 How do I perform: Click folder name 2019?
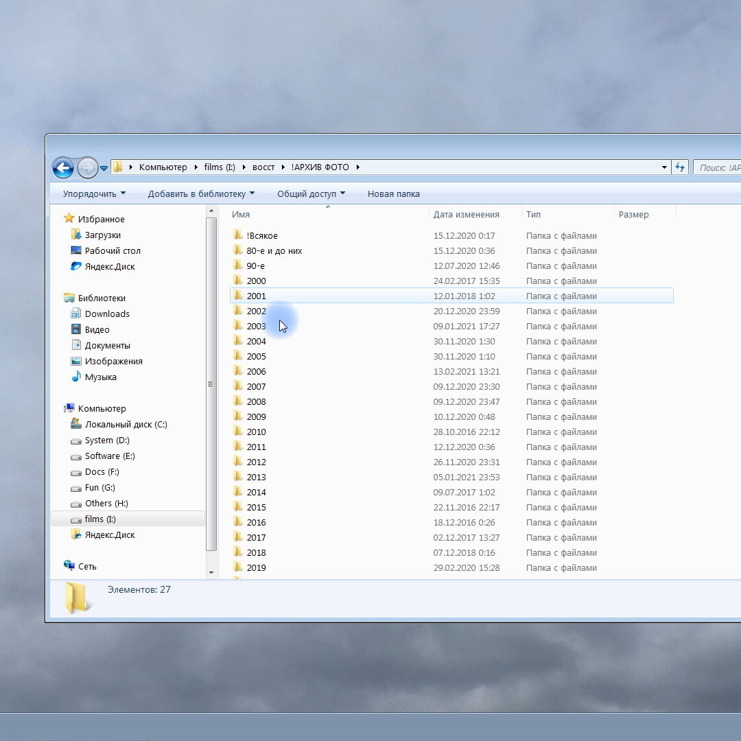256,568
